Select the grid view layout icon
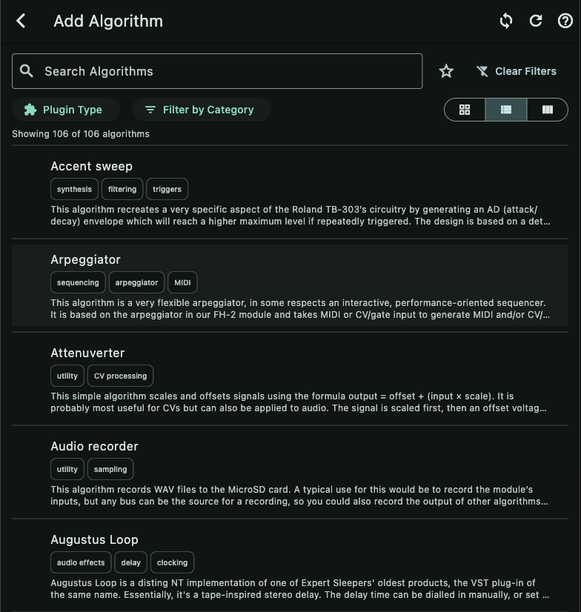Viewport: 581px width, 612px height. tap(465, 109)
